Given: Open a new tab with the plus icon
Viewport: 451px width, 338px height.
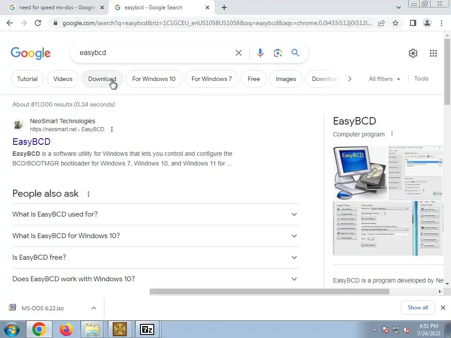Looking at the screenshot, I should [x=224, y=8].
